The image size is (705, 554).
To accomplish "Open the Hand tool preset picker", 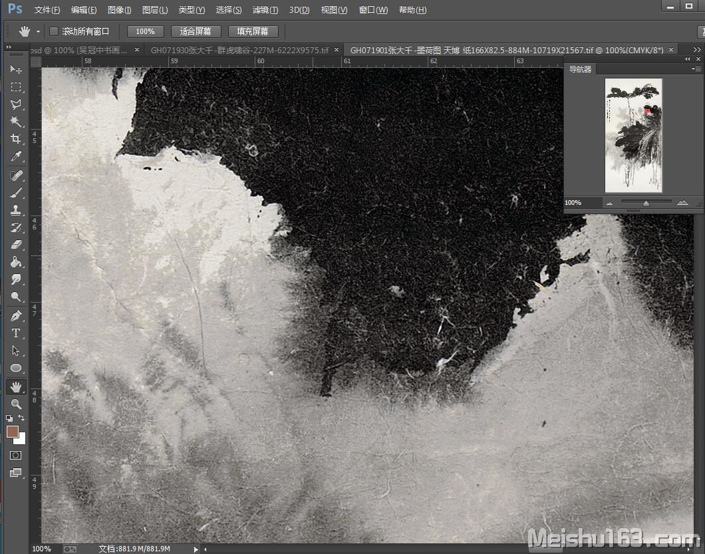I will (38, 31).
